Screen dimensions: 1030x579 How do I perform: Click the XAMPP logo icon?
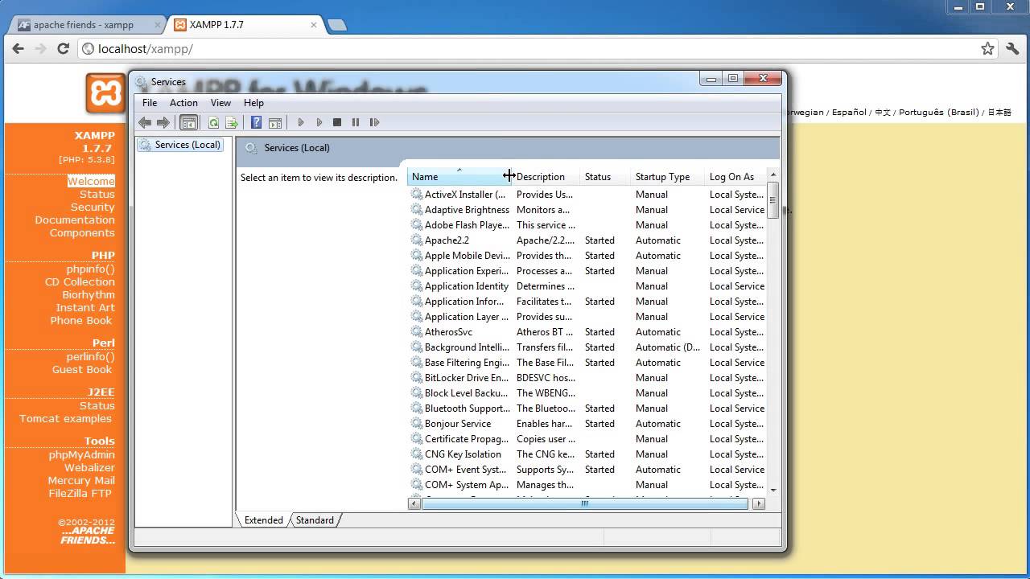coord(106,92)
